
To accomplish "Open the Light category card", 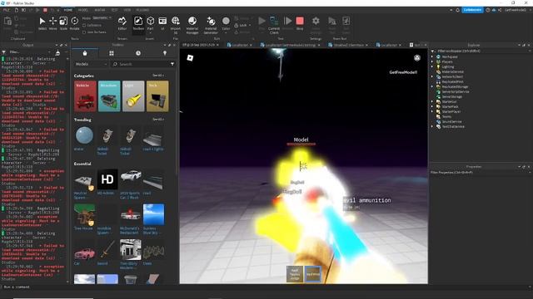I will pyautogui.click(x=133, y=96).
